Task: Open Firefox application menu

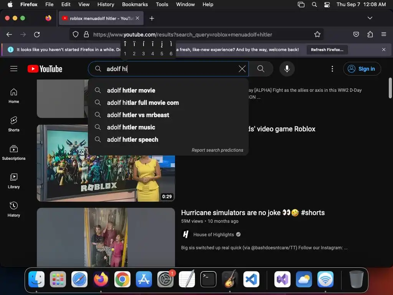Action: pos(384,34)
